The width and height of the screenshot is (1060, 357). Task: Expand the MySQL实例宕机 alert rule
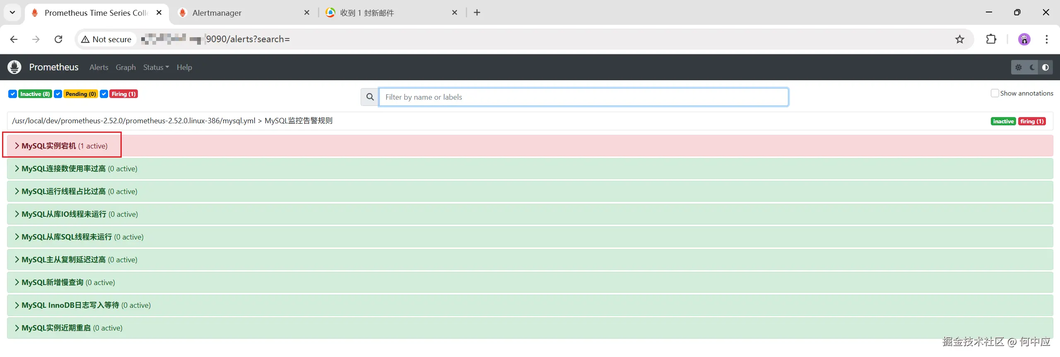(x=530, y=146)
